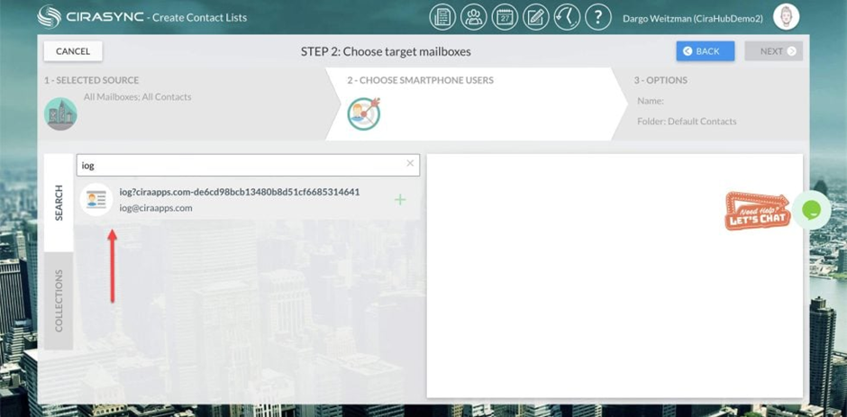Screen dimensions: 847x417
Task: Open the users group icon in header
Action: click(x=474, y=17)
